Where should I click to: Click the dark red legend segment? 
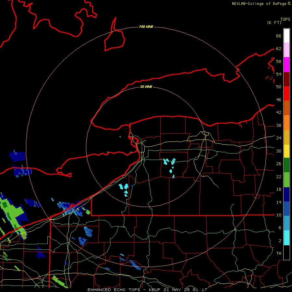[x=286, y=79]
